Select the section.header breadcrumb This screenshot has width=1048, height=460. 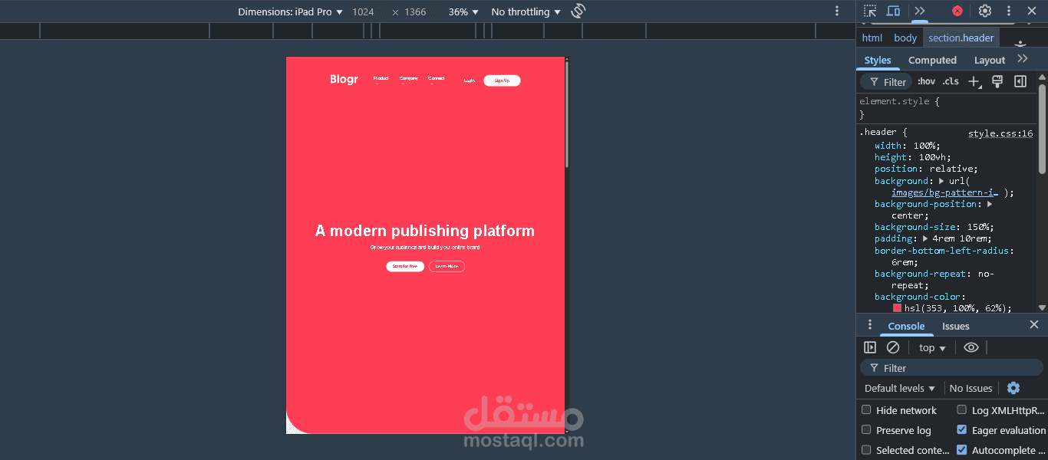pos(961,38)
